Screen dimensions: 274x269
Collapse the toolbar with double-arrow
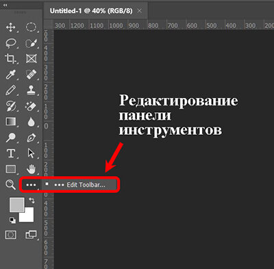(x=5, y=5)
